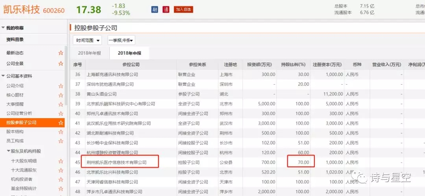Viewport: 425px width, 196px height.
Task: Toggle favorite star for 股本结构
Action: (x=61, y=132)
